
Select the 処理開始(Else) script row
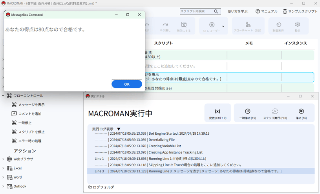tap(230, 88)
